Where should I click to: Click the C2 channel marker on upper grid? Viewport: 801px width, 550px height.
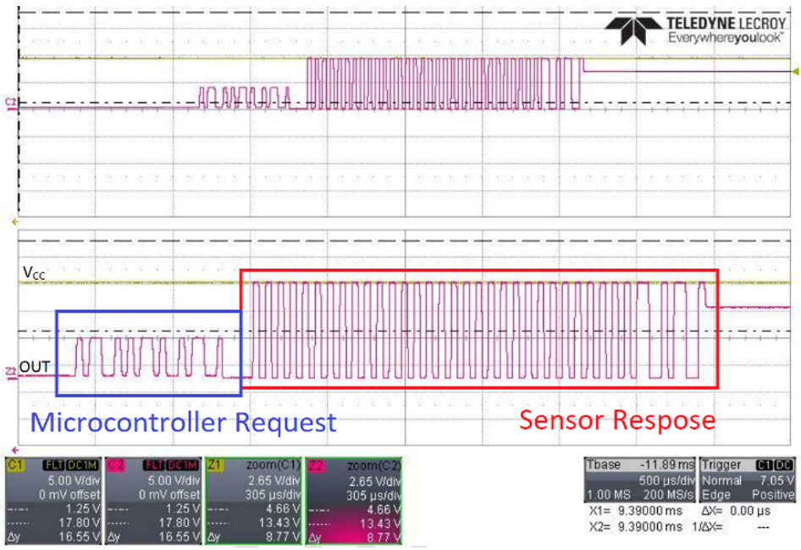[11, 103]
